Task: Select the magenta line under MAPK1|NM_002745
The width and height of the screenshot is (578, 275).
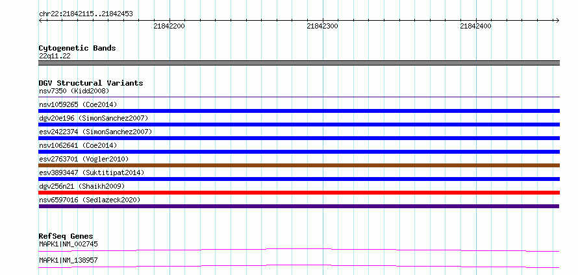Action: click(299, 250)
